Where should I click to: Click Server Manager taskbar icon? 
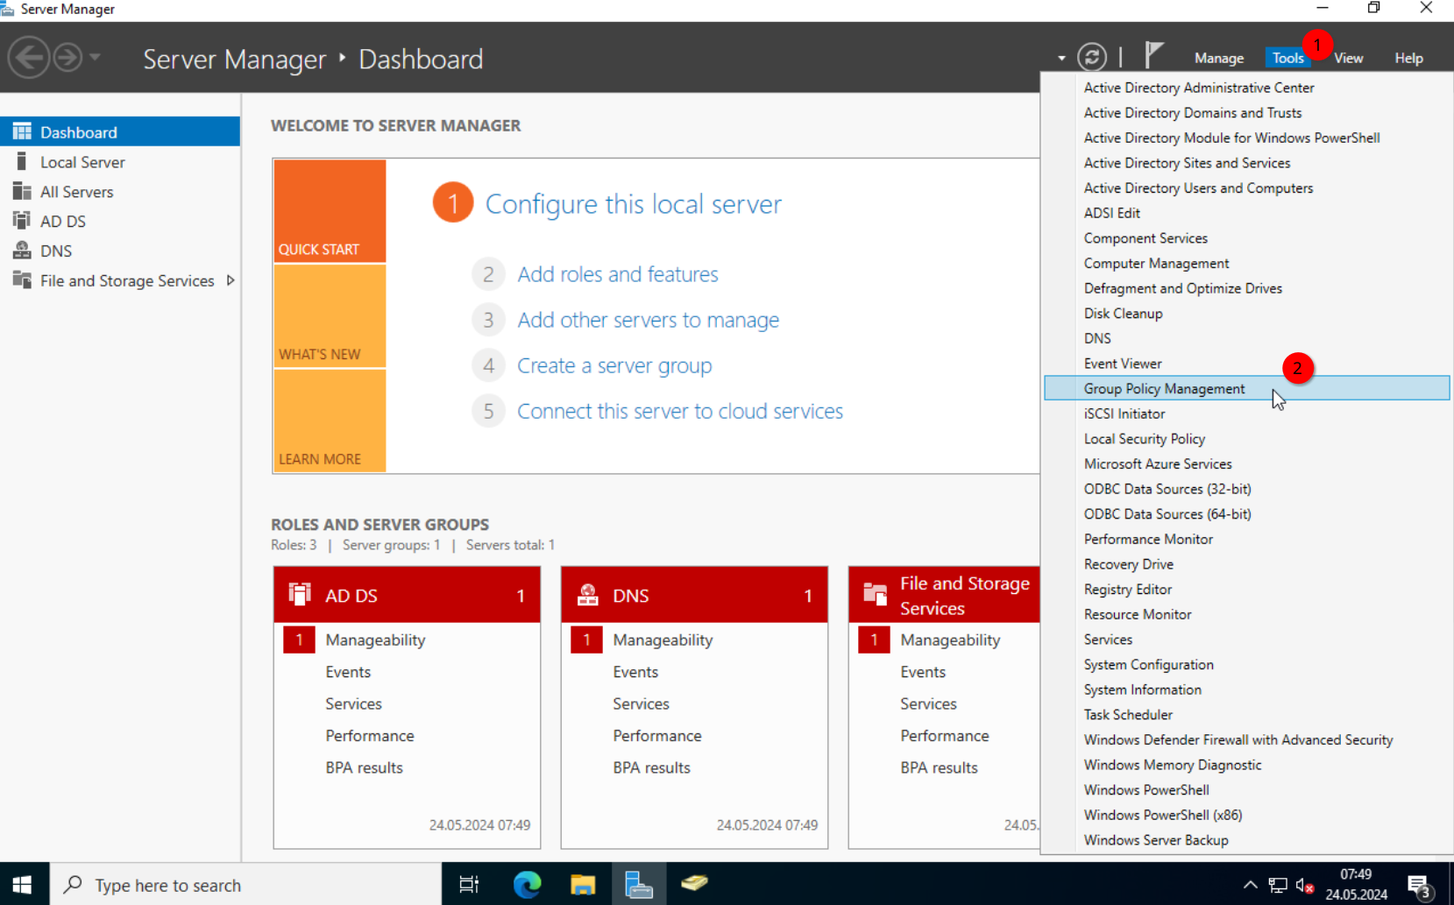[x=639, y=885]
